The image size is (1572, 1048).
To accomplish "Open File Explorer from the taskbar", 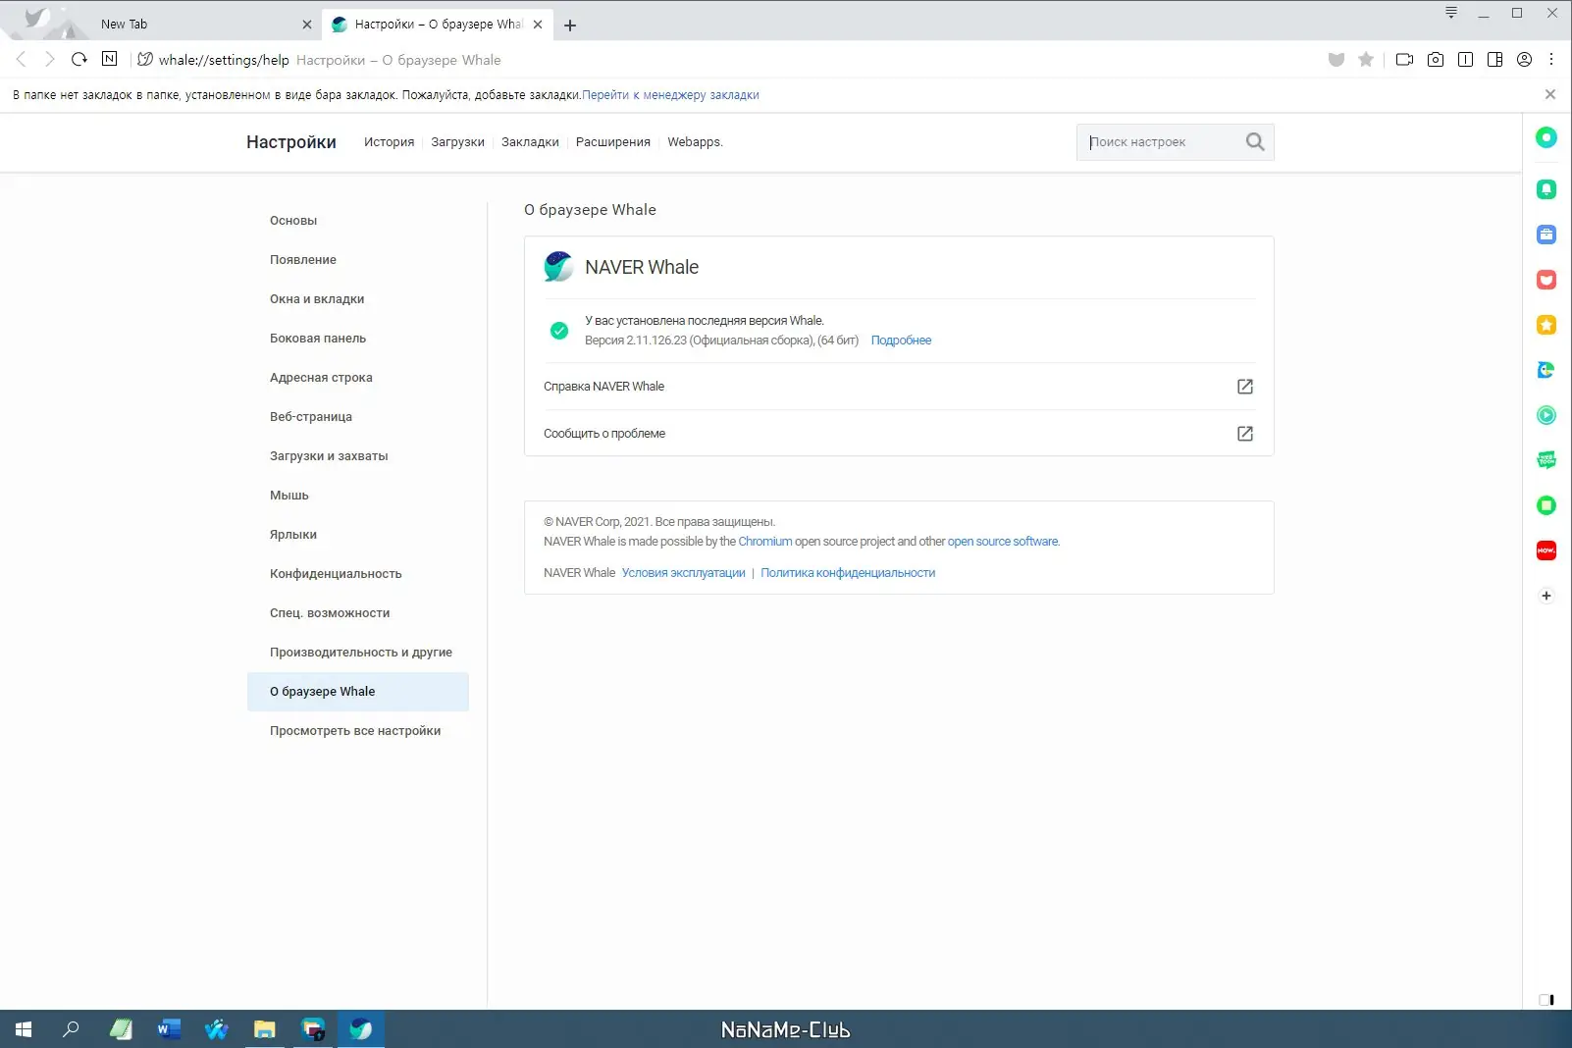I will 264,1029.
